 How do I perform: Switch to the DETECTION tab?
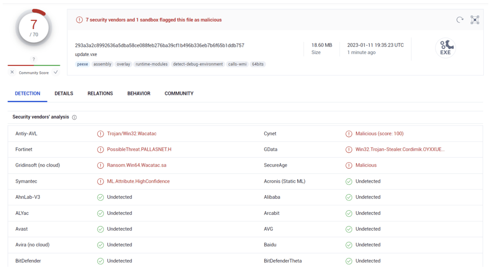tap(28, 94)
